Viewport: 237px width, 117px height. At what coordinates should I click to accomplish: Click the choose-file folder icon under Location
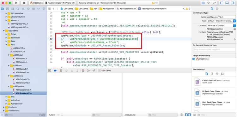click(234, 29)
